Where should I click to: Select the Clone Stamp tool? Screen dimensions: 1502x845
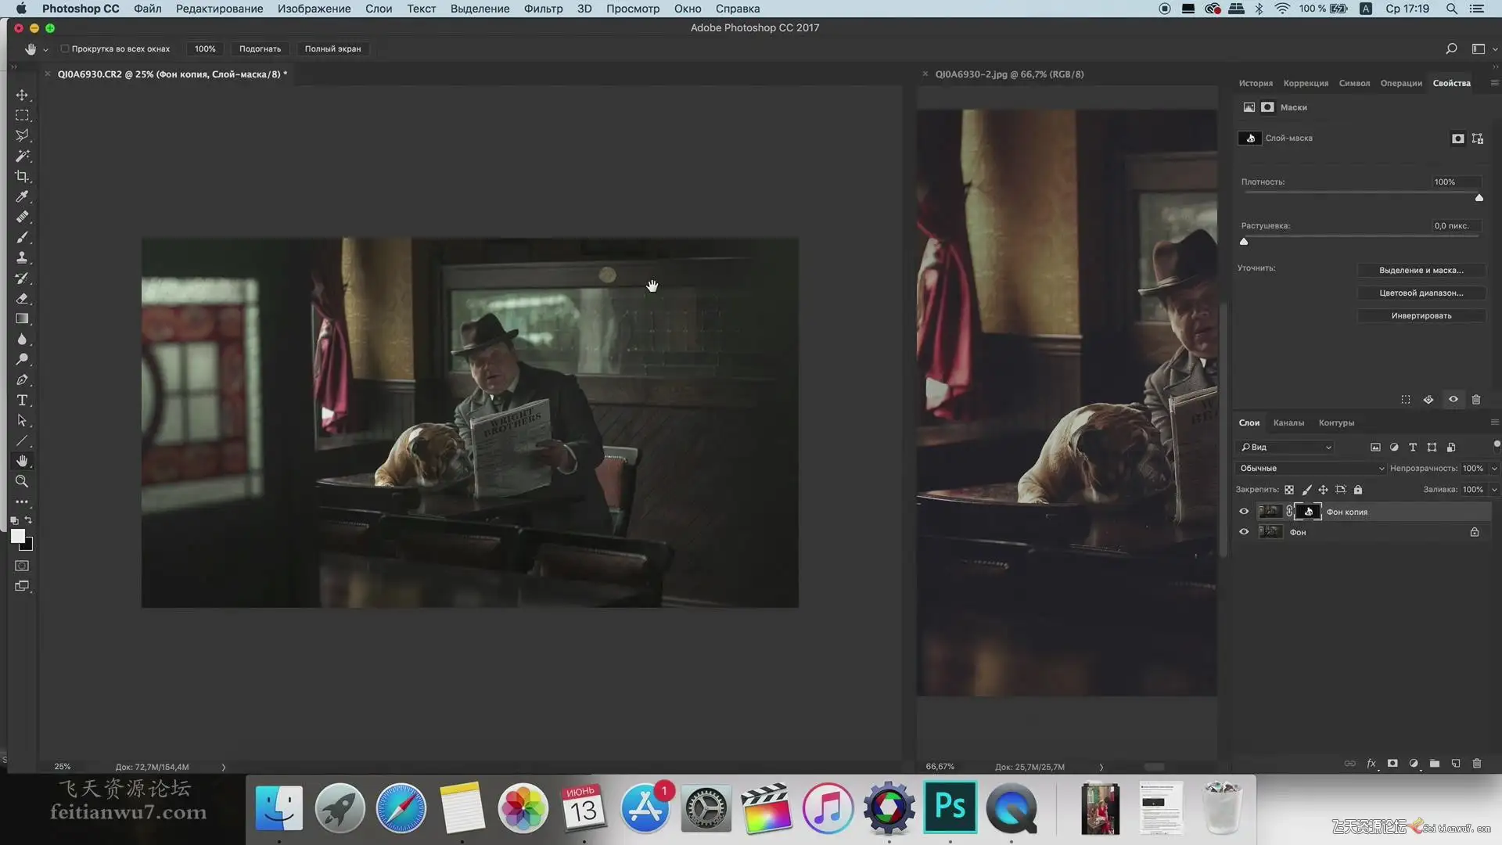[x=22, y=257]
